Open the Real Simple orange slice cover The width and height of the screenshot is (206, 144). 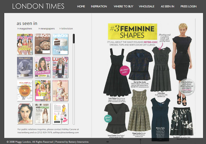pos(25,91)
